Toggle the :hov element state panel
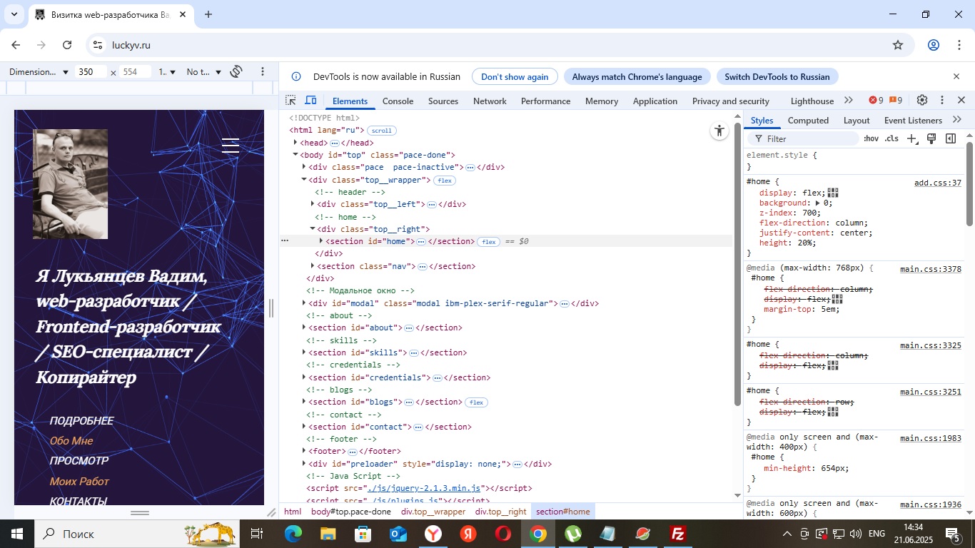The image size is (975, 548). click(x=871, y=138)
